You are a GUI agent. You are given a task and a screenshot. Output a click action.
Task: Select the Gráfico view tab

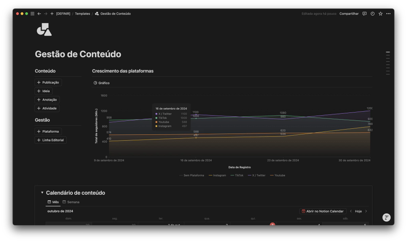tap(101, 83)
